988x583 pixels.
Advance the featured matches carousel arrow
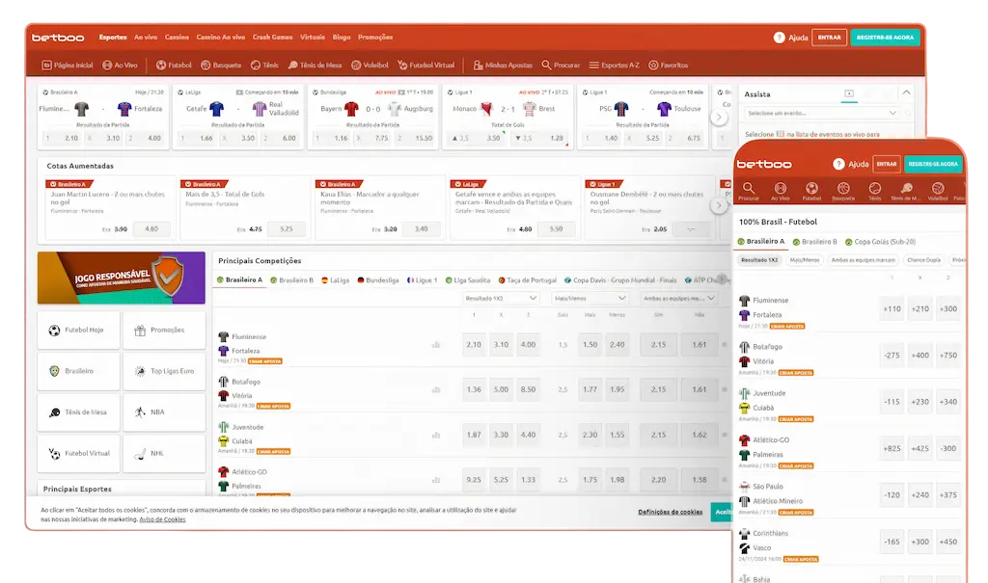[x=719, y=118]
